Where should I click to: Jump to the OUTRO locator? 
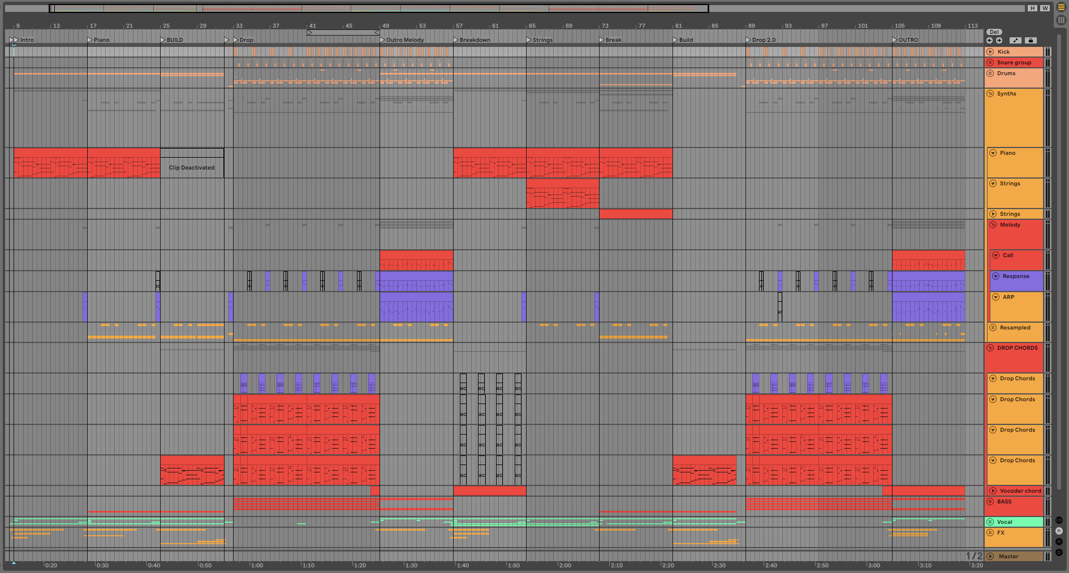pyautogui.click(x=905, y=40)
